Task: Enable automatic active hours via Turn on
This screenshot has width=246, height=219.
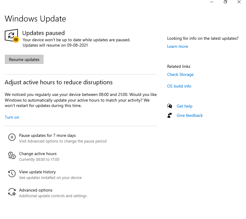Action: 12,117
